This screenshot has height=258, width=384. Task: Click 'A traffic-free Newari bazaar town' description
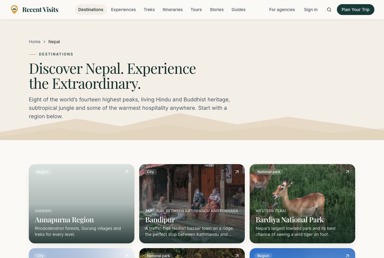coord(189,231)
